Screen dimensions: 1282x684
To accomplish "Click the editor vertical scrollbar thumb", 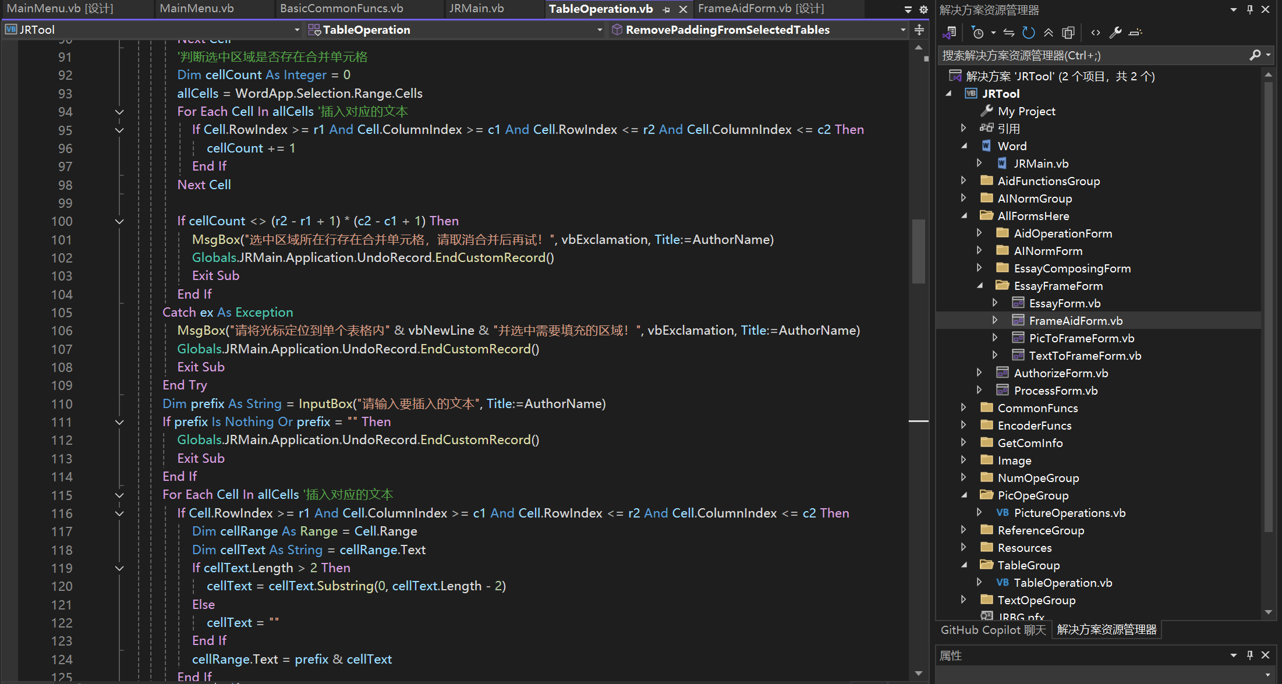I will (919, 250).
